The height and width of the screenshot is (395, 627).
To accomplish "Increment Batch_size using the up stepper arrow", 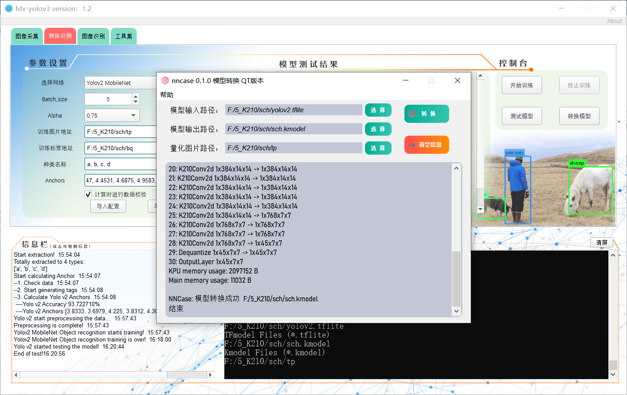I will [136, 96].
